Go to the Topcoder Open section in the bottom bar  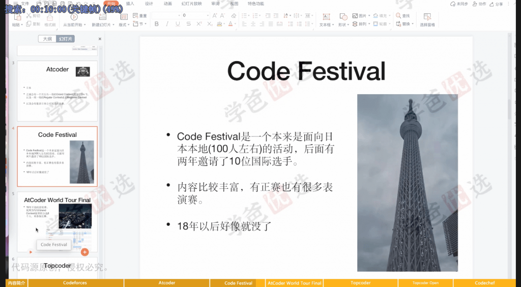coord(426,283)
